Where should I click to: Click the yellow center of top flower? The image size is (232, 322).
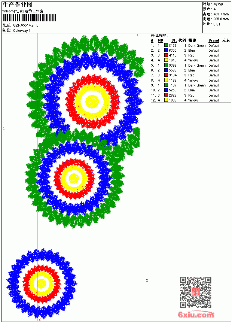[92, 101]
